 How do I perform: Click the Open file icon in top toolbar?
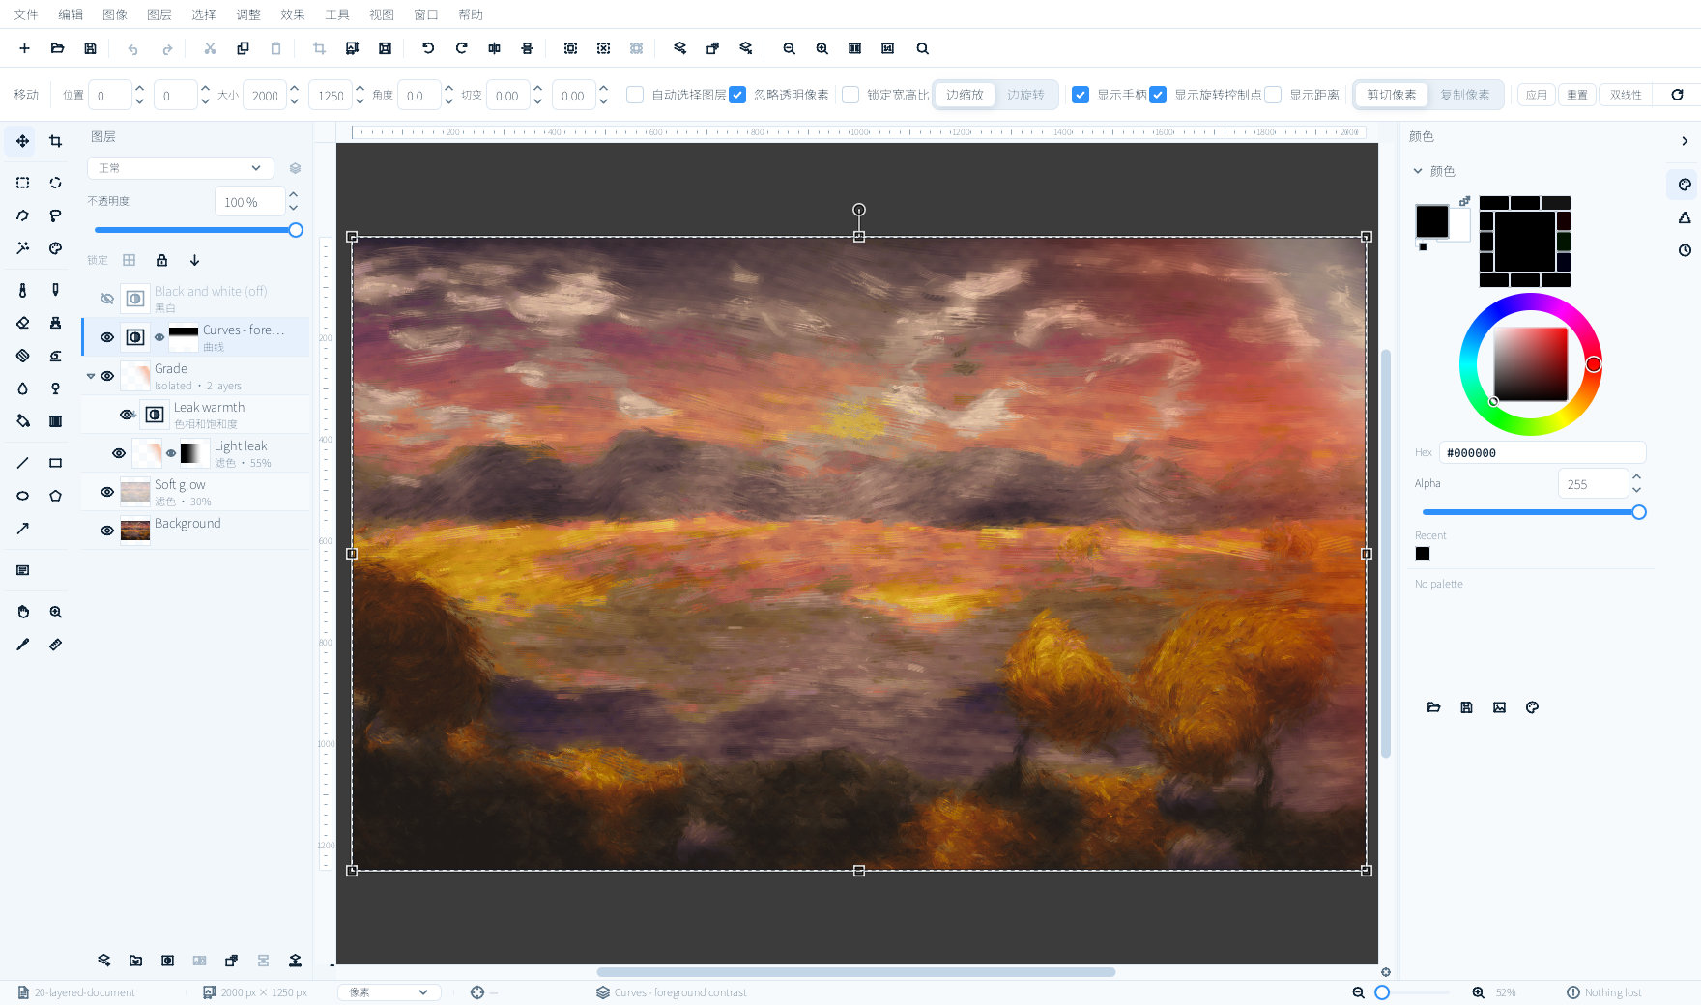pyautogui.click(x=57, y=48)
